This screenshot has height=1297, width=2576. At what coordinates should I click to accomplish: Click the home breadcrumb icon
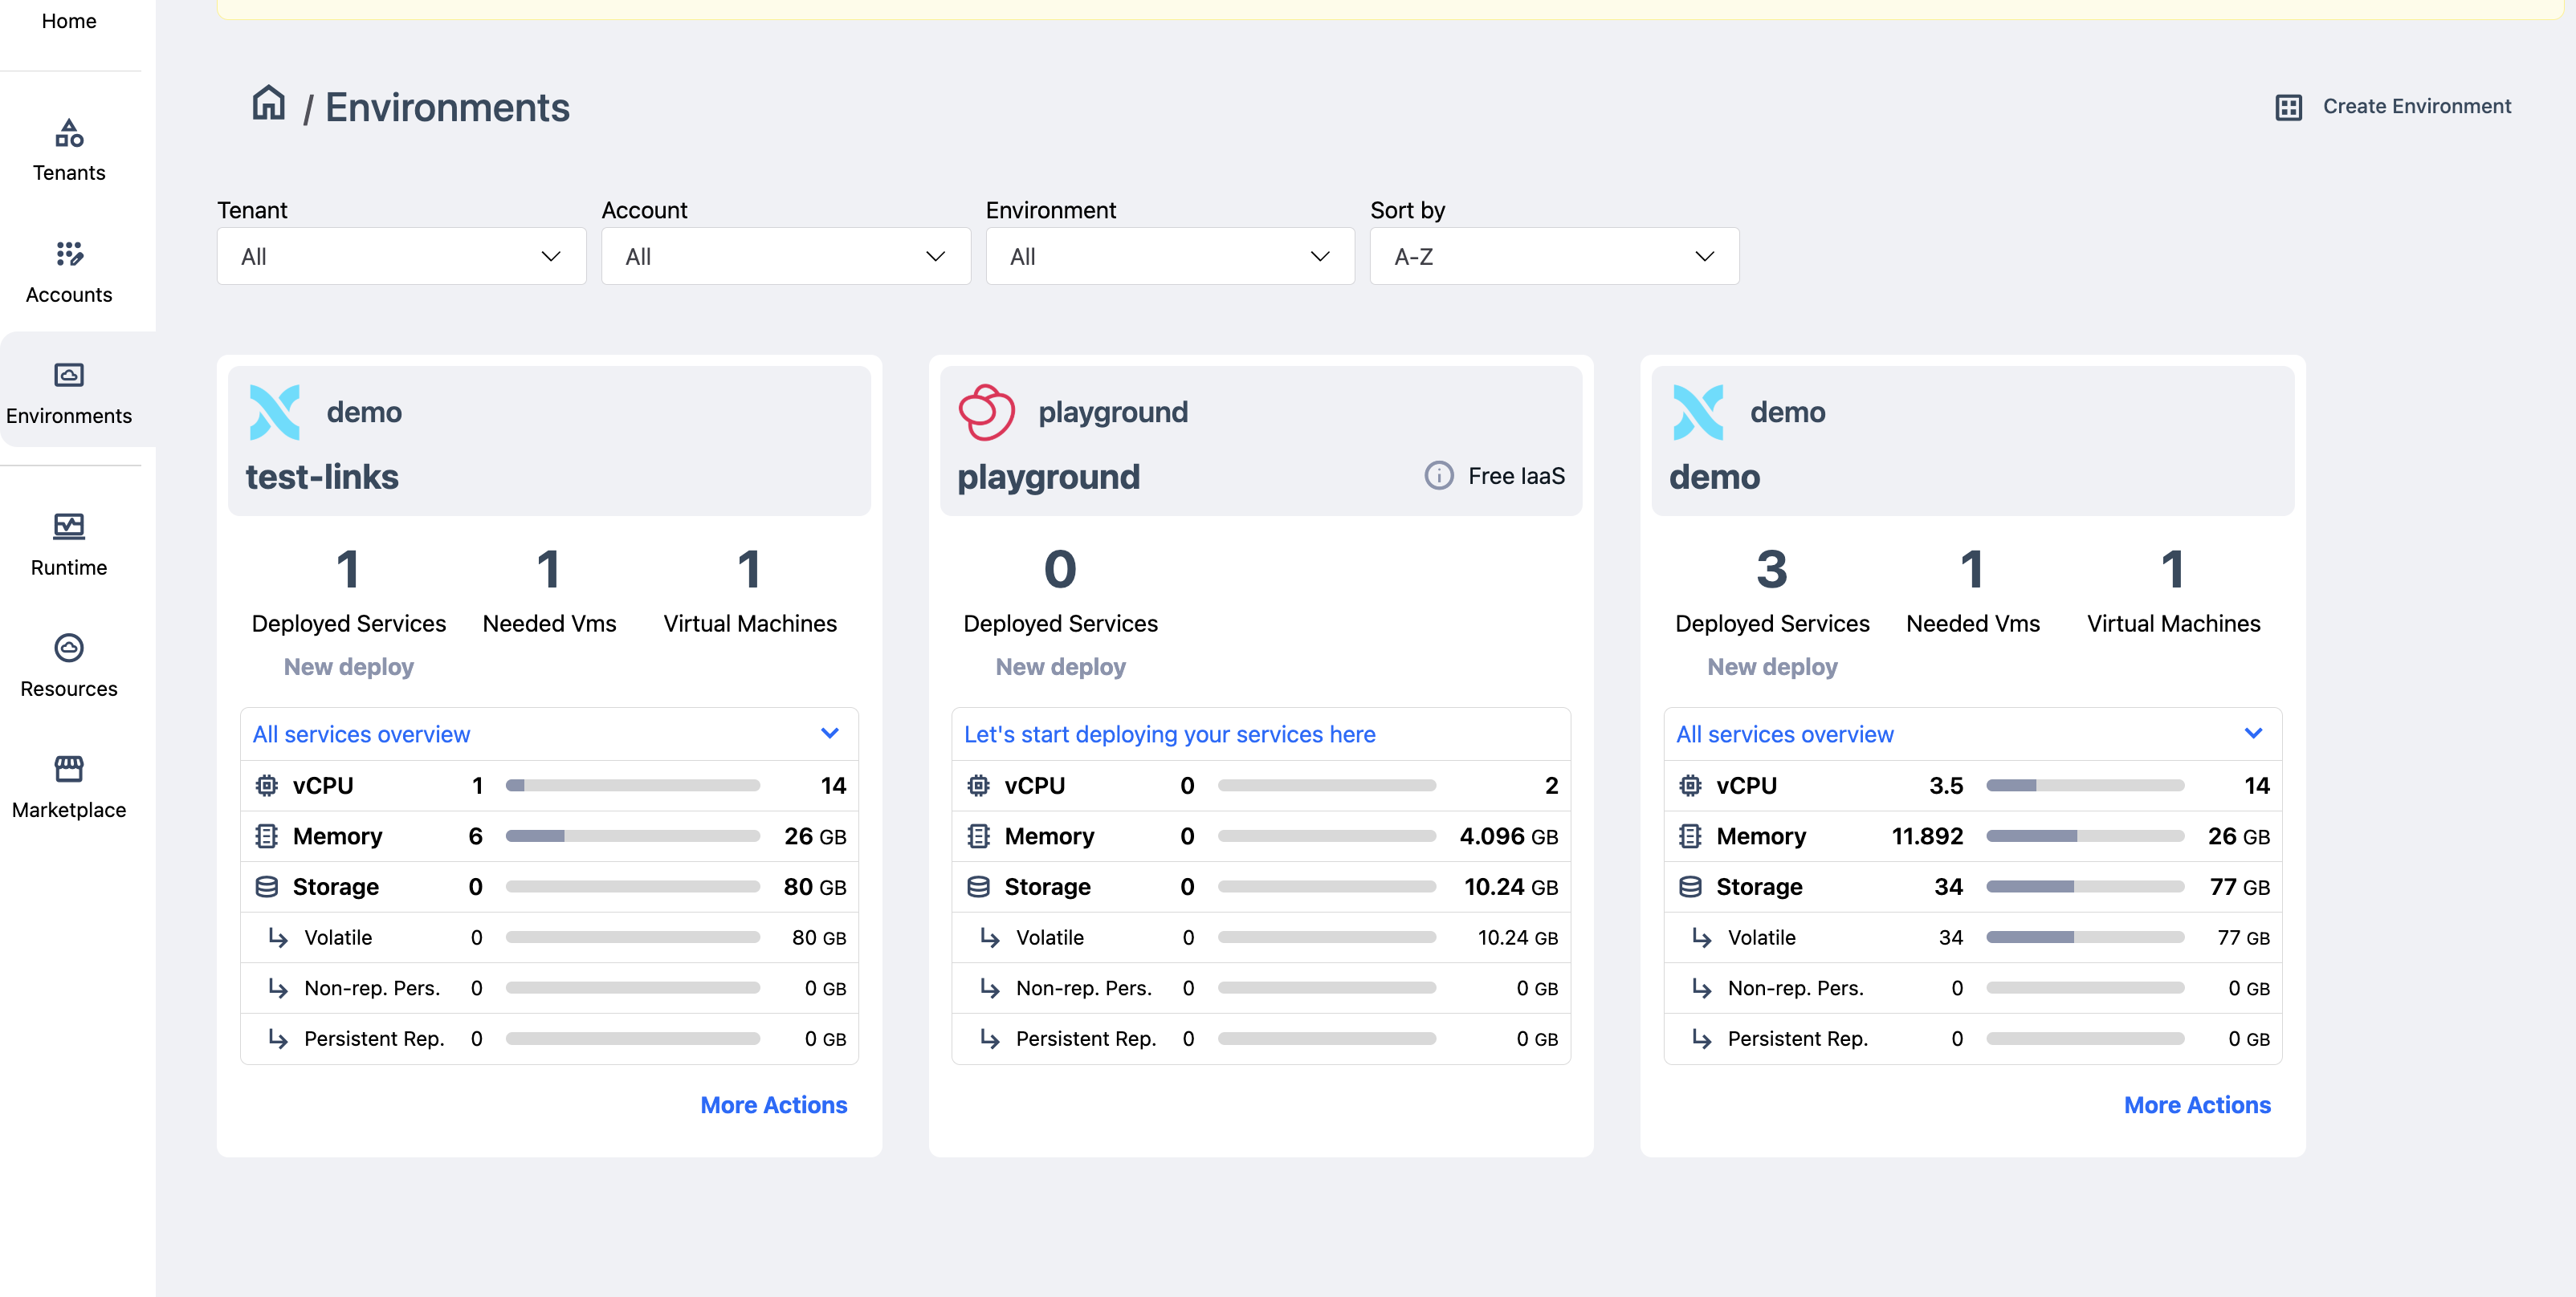(268, 103)
